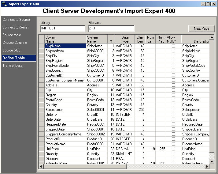This screenshot has height=174, width=218.
Task: Click system name cell ShipA00001
Action: [97, 51]
